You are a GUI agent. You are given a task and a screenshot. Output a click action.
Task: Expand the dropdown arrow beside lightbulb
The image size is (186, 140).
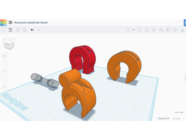[134, 30]
